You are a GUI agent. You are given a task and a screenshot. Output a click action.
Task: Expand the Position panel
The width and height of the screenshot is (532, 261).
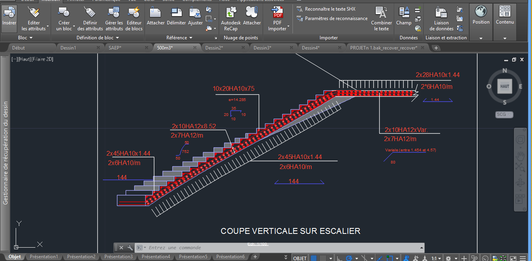481,38
